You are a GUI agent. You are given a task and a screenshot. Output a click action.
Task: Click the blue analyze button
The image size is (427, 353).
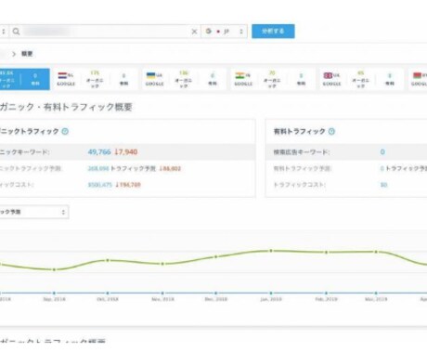tap(273, 32)
